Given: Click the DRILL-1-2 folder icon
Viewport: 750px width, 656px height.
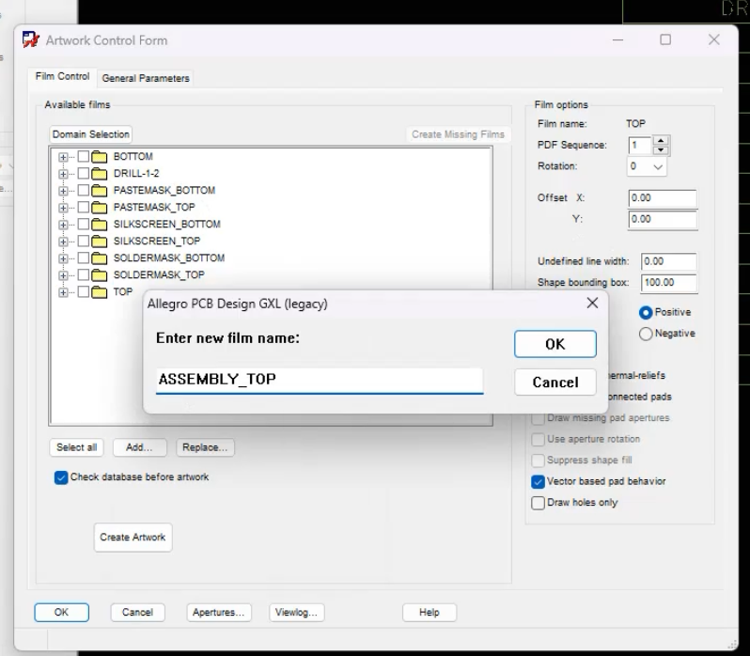Looking at the screenshot, I should click(99, 174).
